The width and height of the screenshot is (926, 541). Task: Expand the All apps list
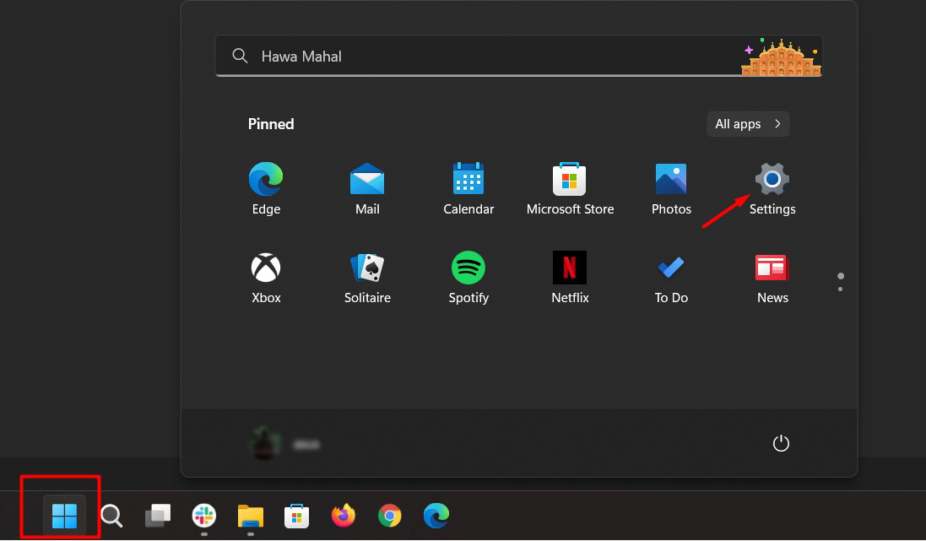coord(748,124)
